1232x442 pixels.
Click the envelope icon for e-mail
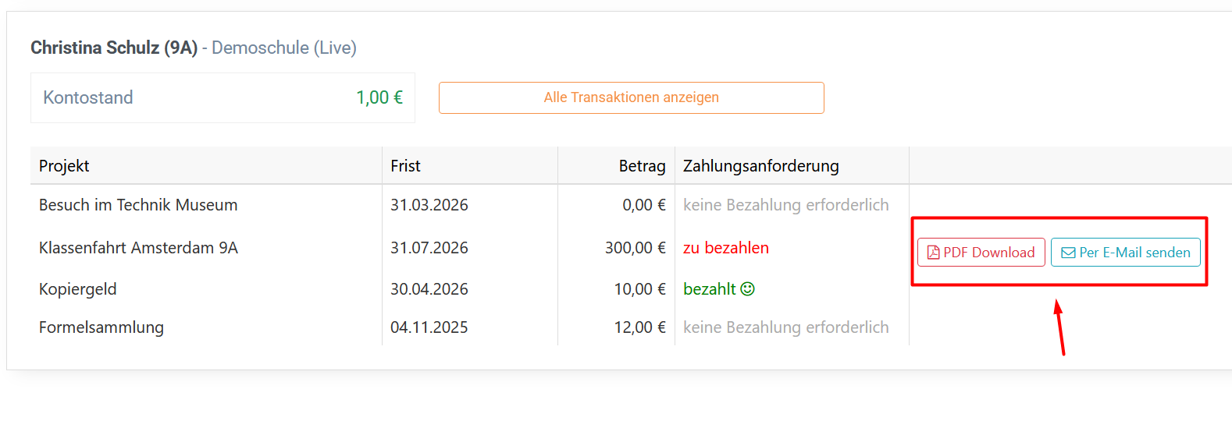point(1068,253)
